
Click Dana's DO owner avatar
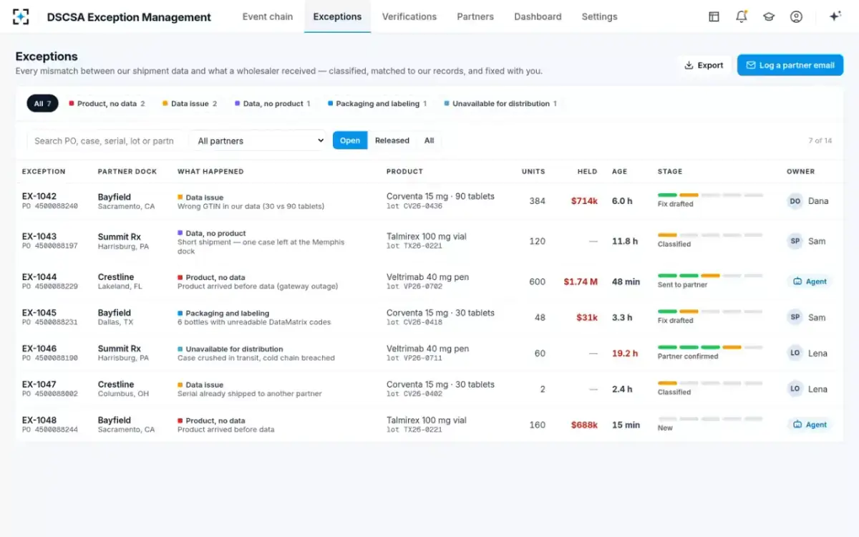(x=795, y=201)
